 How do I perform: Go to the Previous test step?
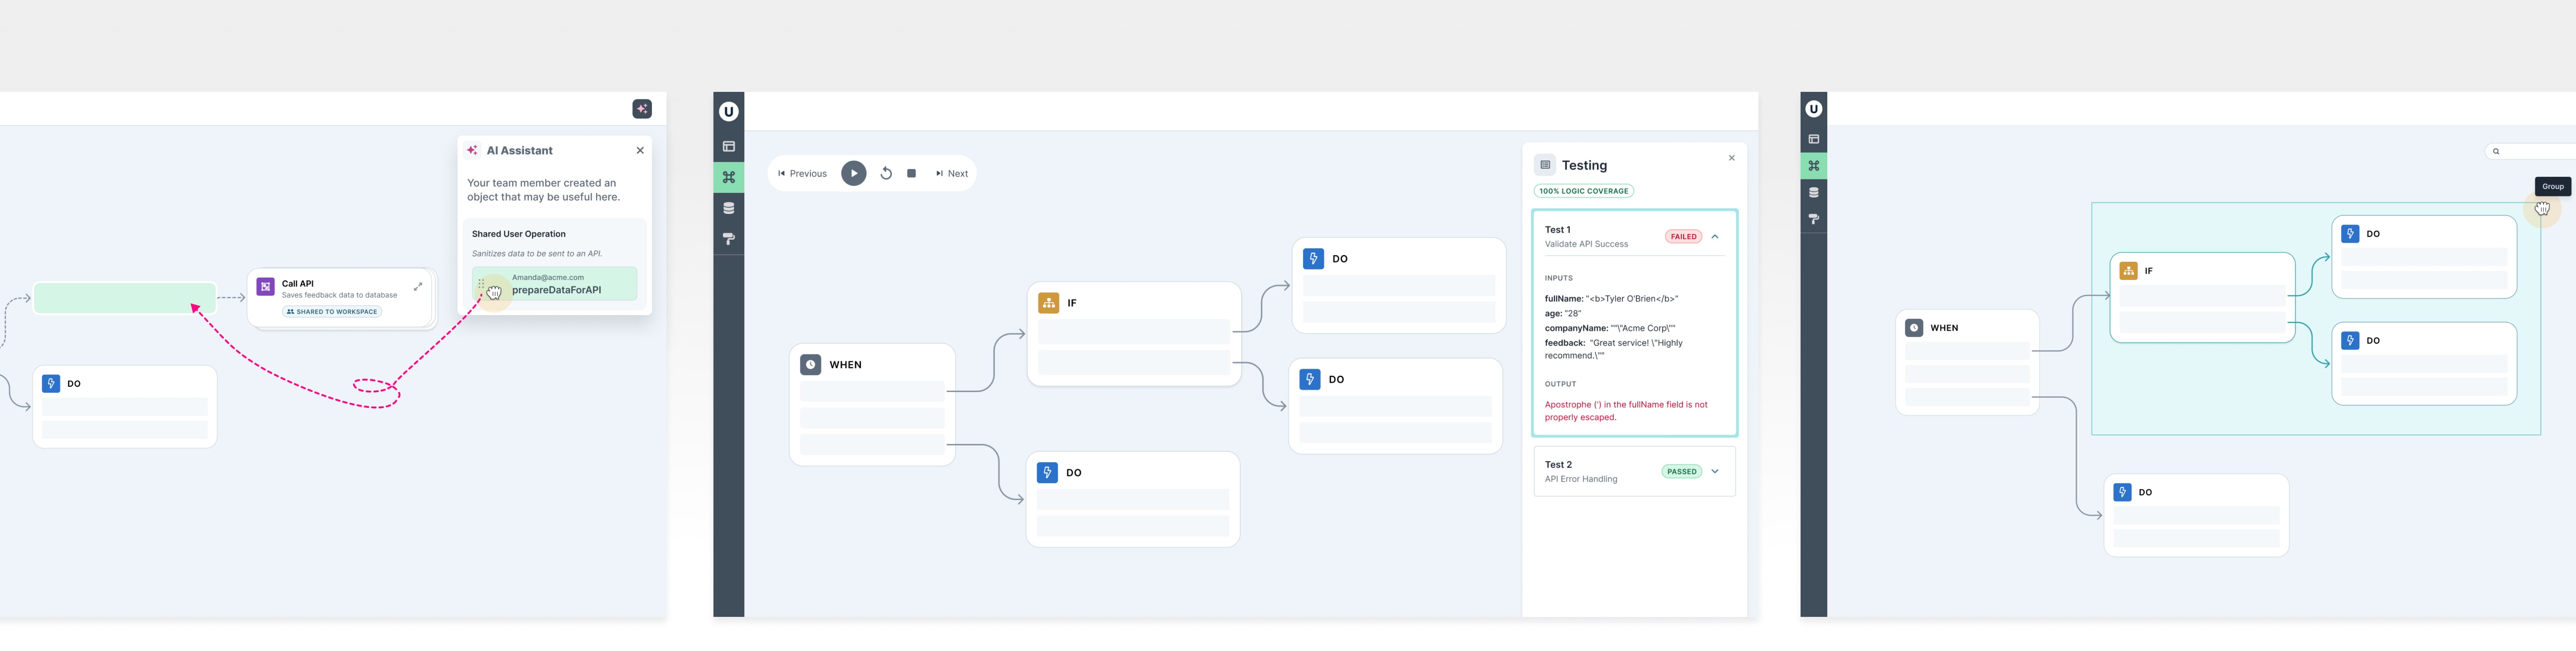tap(802, 174)
